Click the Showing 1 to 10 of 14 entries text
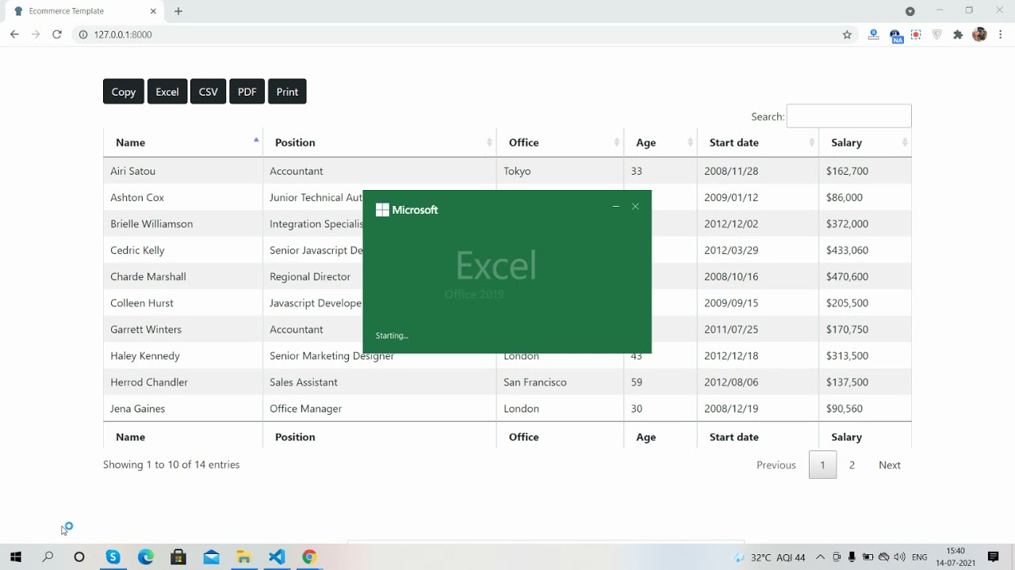1015x570 pixels. coord(171,465)
